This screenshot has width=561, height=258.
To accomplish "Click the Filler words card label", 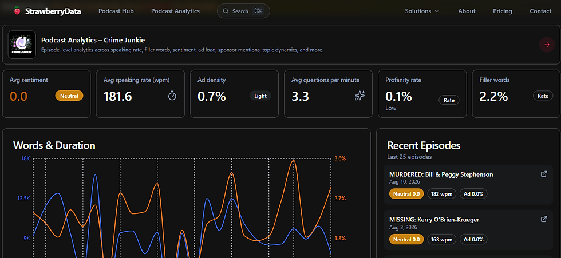I will [x=495, y=80].
